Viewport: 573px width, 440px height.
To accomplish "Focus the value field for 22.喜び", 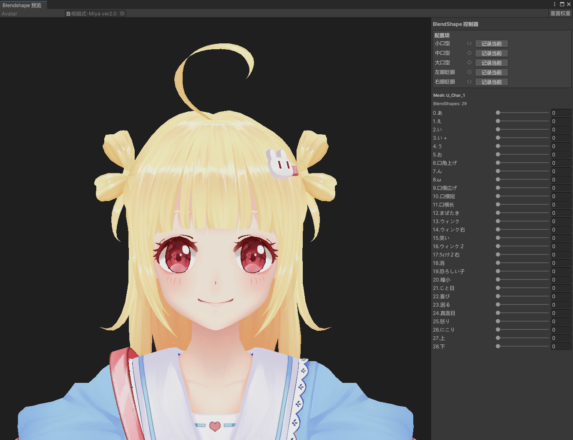I will pos(560,297).
